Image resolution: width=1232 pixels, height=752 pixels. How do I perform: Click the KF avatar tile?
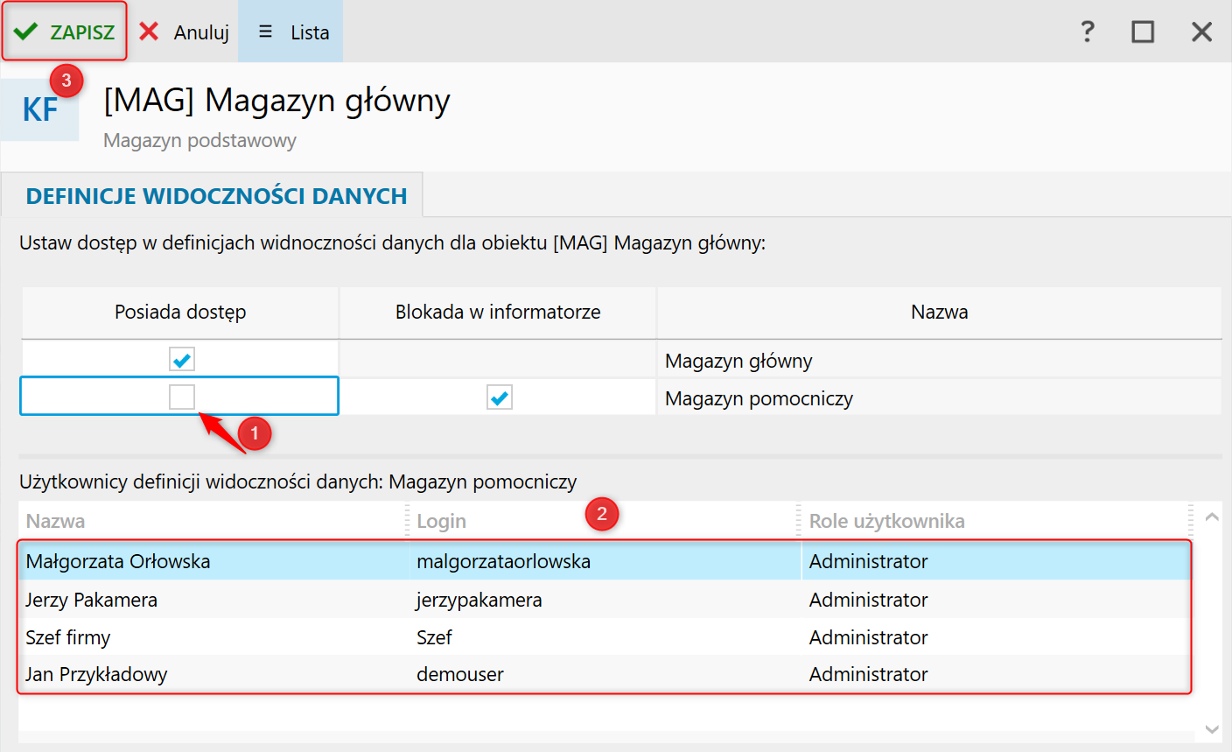pos(39,110)
